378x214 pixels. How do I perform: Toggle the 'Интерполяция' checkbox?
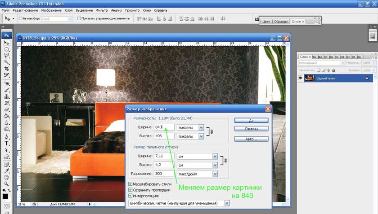pos(130,196)
